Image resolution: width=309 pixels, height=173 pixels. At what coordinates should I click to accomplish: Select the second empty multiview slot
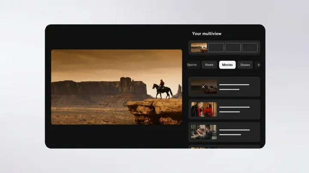216,47
